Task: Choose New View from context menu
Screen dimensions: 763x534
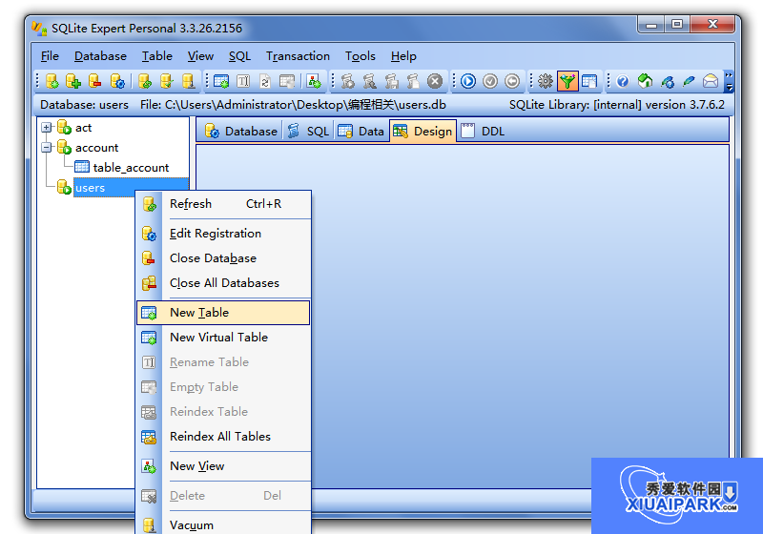Action: [x=224, y=466]
